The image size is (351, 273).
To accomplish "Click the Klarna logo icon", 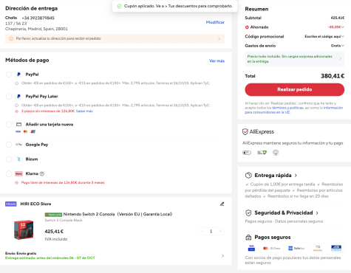I will pyautogui.click(x=18, y=173).
